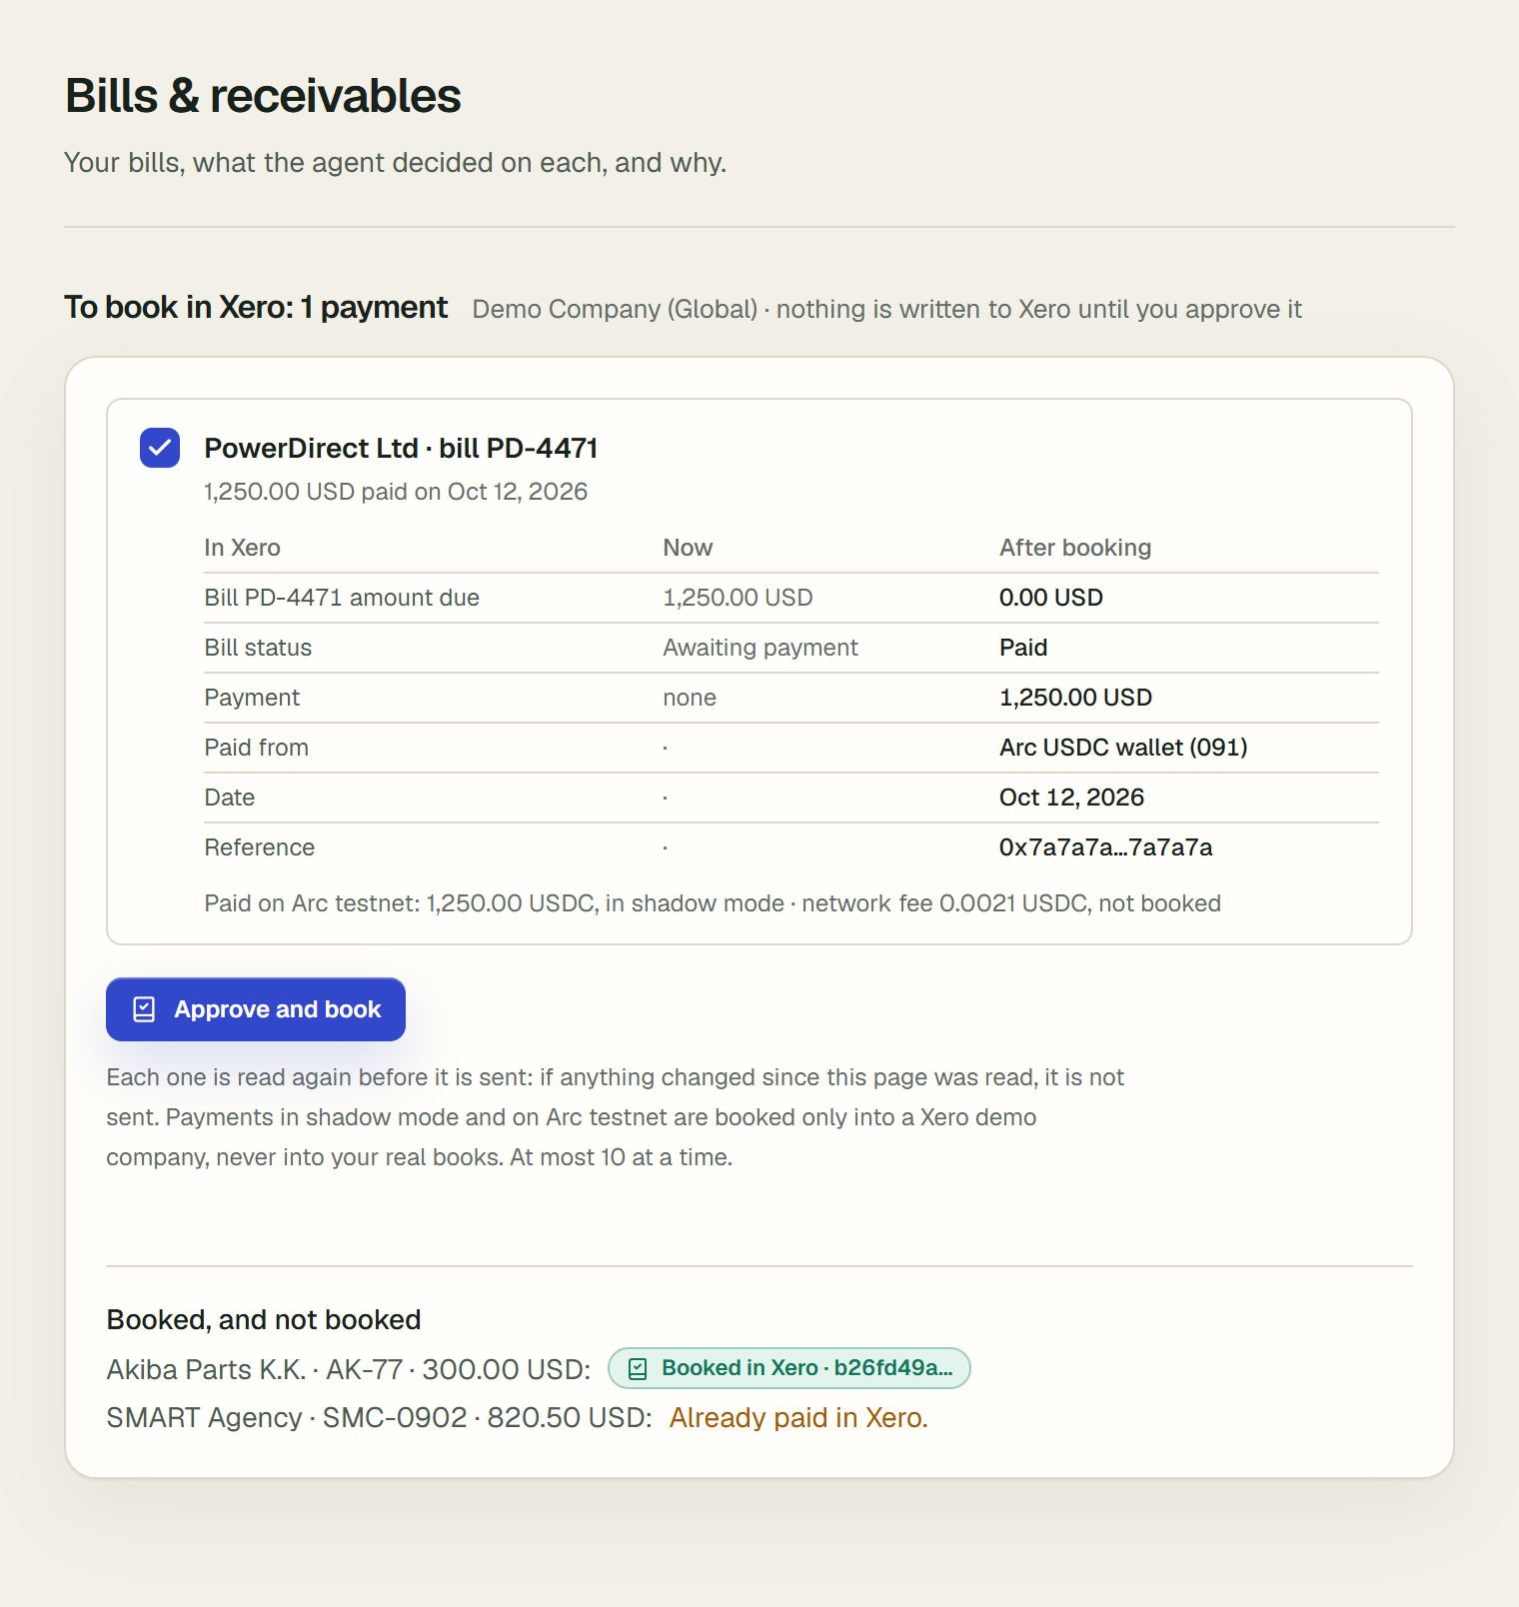Open the Booked in Xero b26fd49a badge

coord(789,1368)
